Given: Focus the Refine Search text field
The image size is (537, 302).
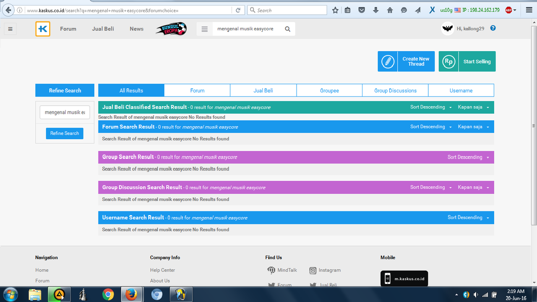Looking at the screenshot, I should click(x=65, y=112).
